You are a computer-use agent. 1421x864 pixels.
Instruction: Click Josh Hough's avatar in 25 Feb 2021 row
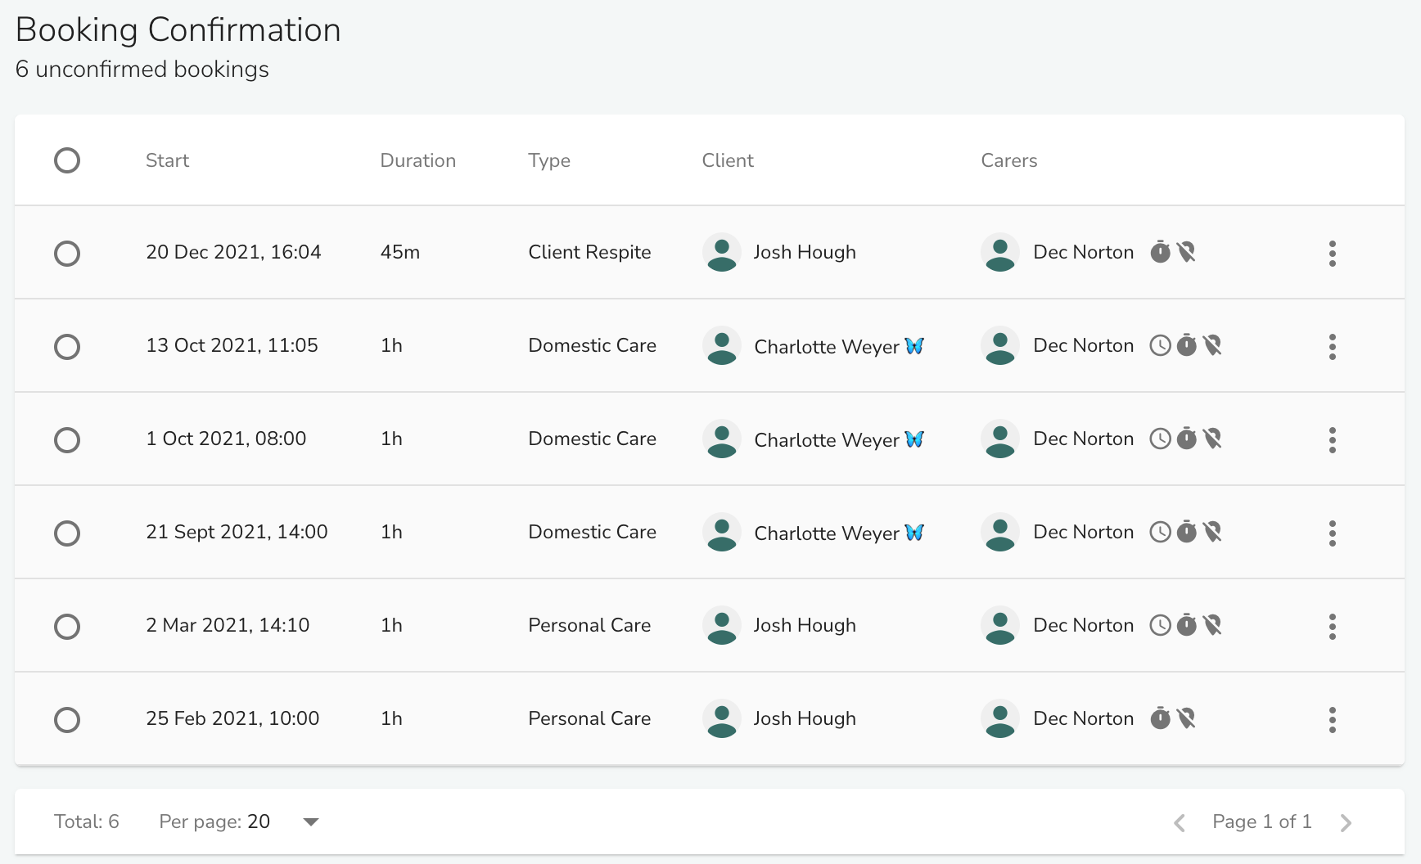point(722,719)
